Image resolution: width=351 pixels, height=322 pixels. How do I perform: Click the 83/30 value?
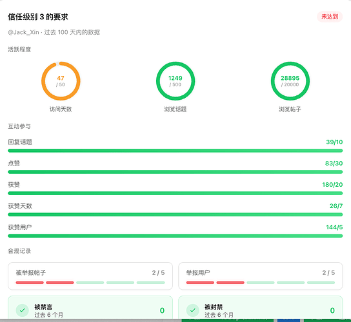(334, 164)
